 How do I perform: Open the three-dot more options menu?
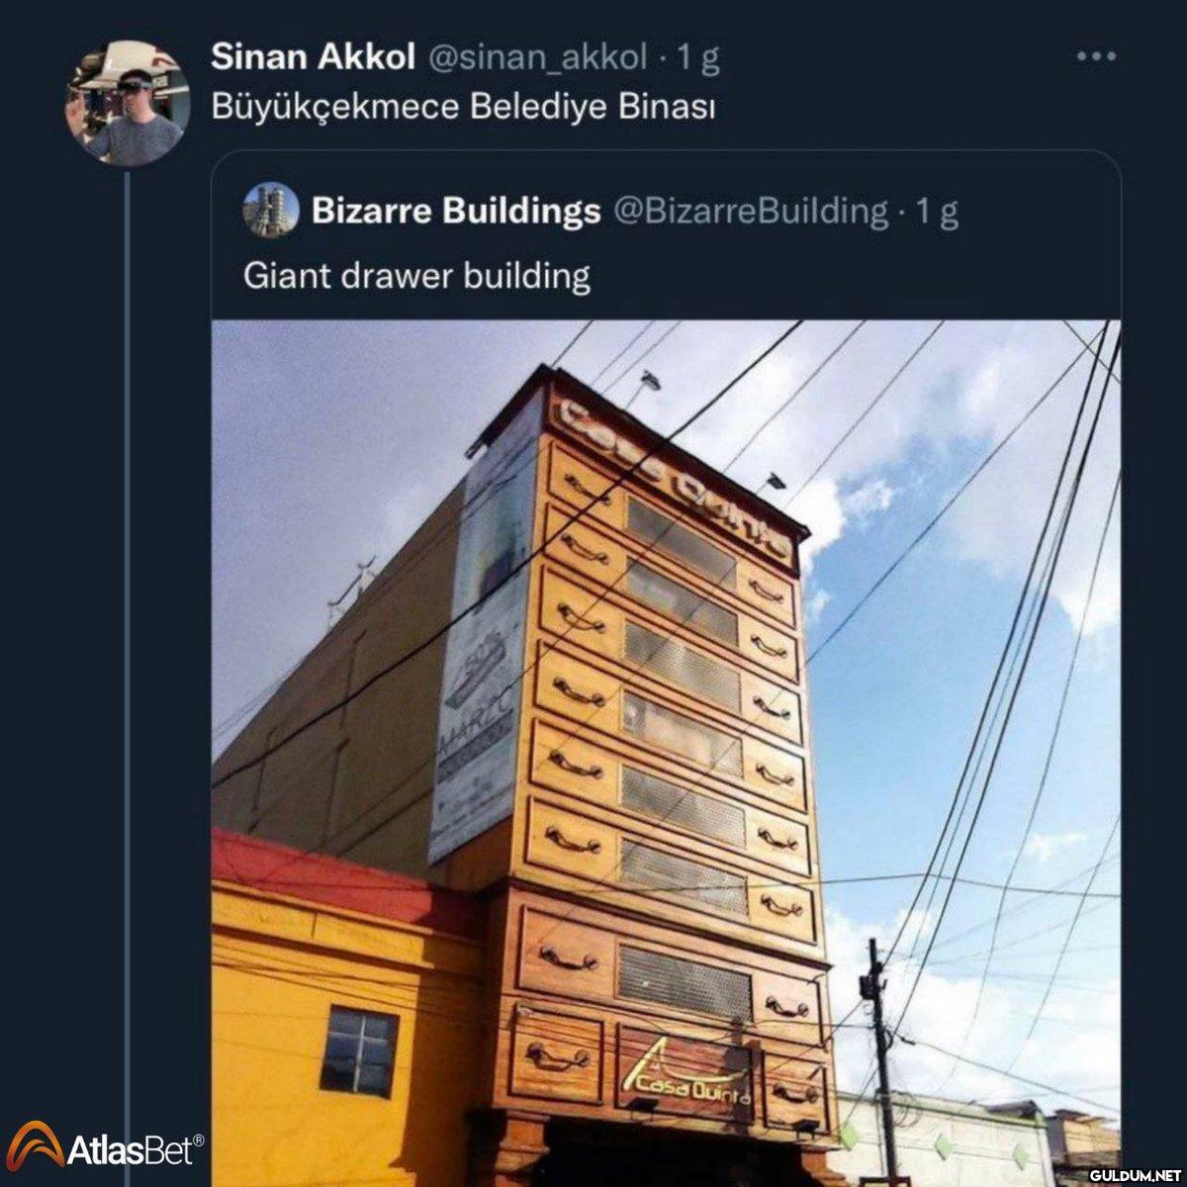point(1095,57)
